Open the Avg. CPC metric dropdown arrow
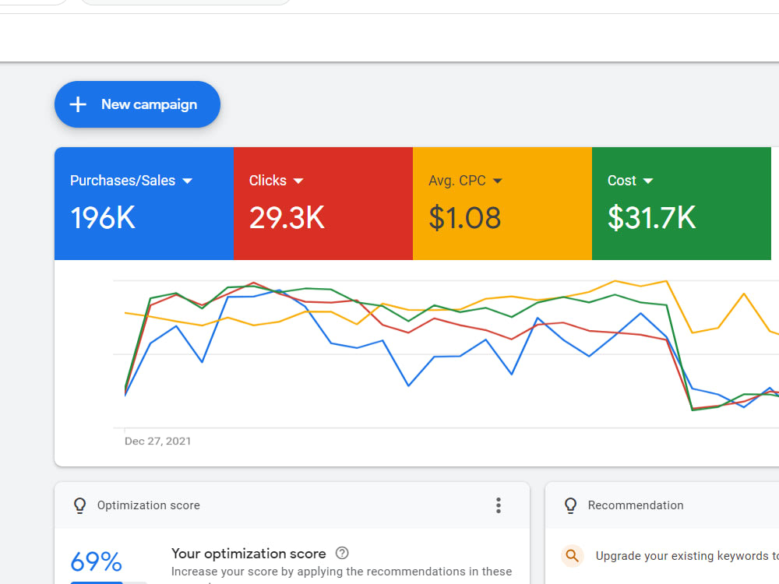The width and height of the screenshot is (779, 584). point(497,181)
